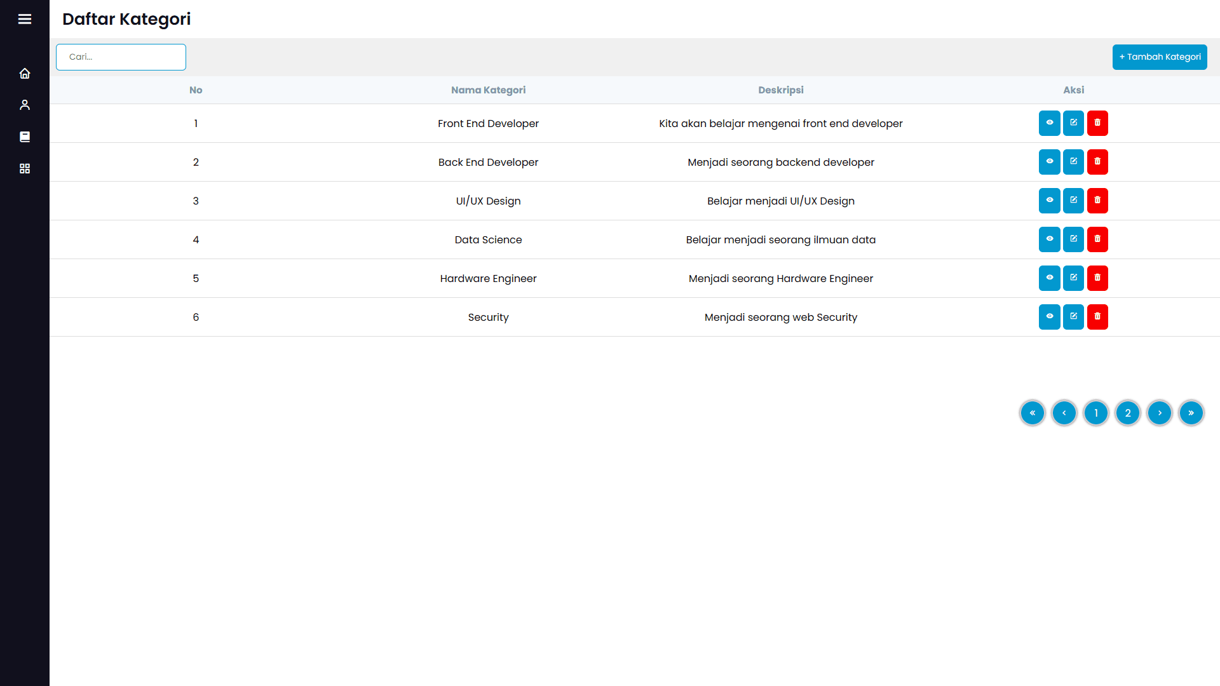Open the grid category icon in sidebar

[25, 168]
